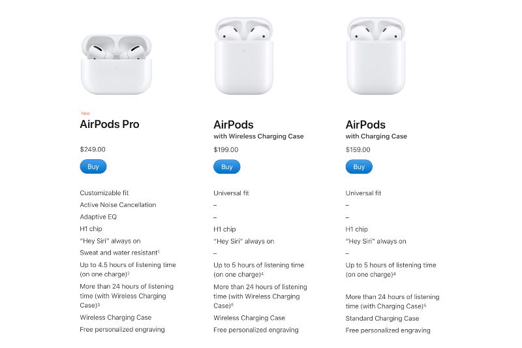The height and width of the screenshot is (348, 522).
Task: Select the 'with Wireless Charging Case' subtitle
Action: (x=258, y=136)
